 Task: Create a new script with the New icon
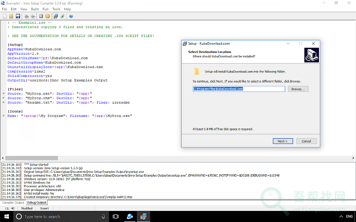5,16
